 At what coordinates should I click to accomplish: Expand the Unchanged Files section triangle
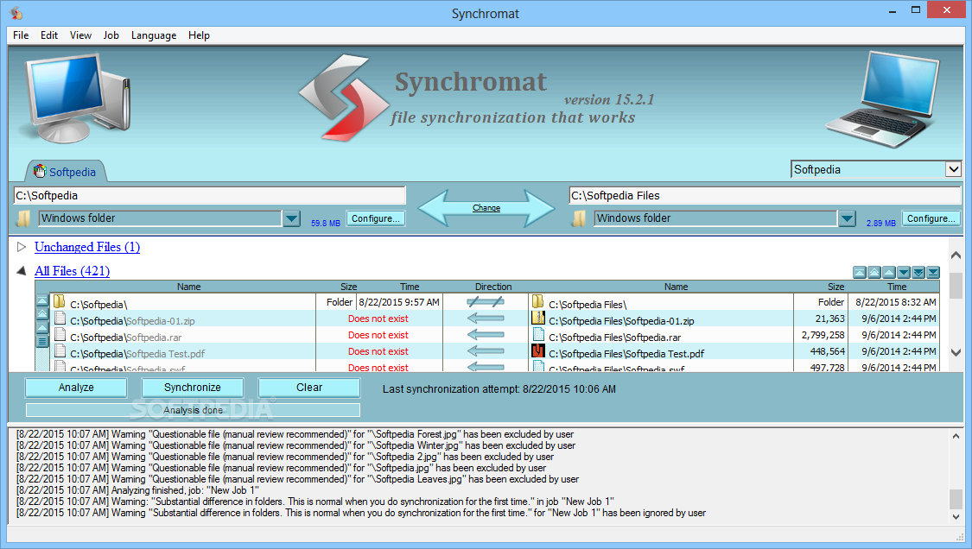pos(22,247)
